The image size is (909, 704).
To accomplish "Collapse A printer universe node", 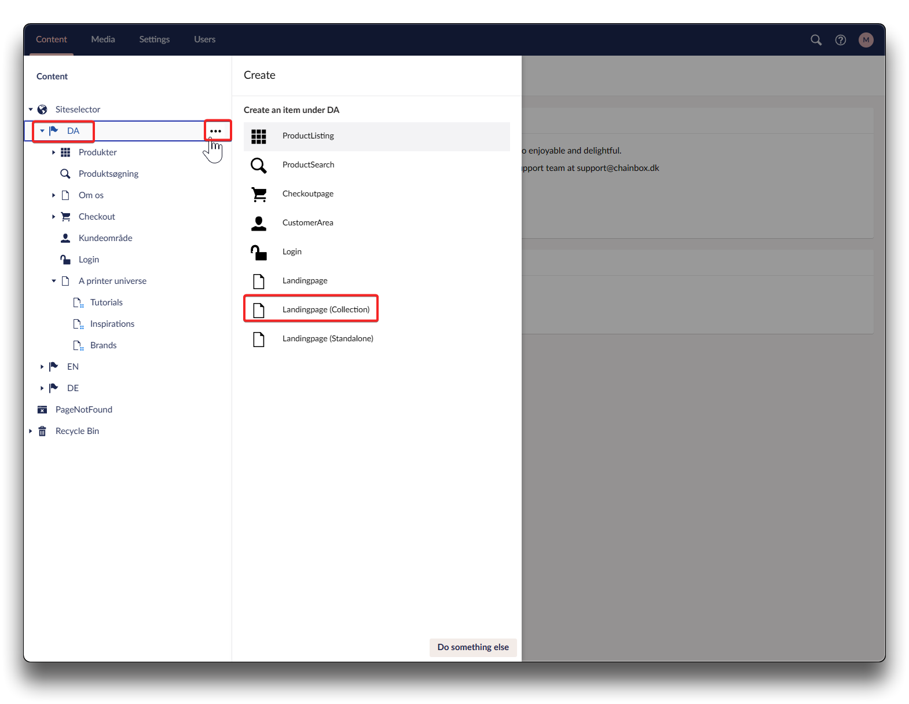I will click(x=53, y=281).
